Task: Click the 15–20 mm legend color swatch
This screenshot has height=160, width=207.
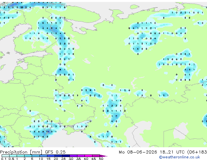Action: click(51, 156)
